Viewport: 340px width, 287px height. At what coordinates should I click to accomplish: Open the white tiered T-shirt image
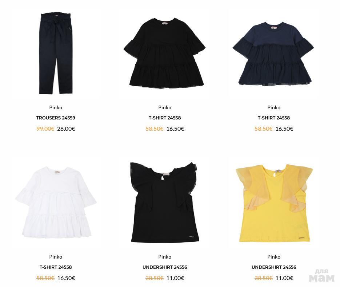tap(56, 202)
